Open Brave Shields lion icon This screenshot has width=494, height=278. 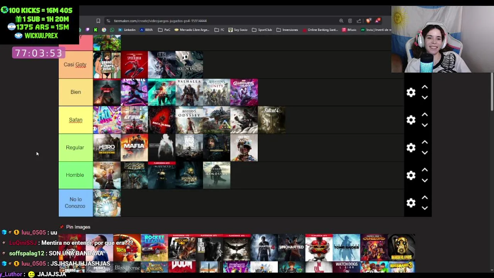tap(369, 21)
